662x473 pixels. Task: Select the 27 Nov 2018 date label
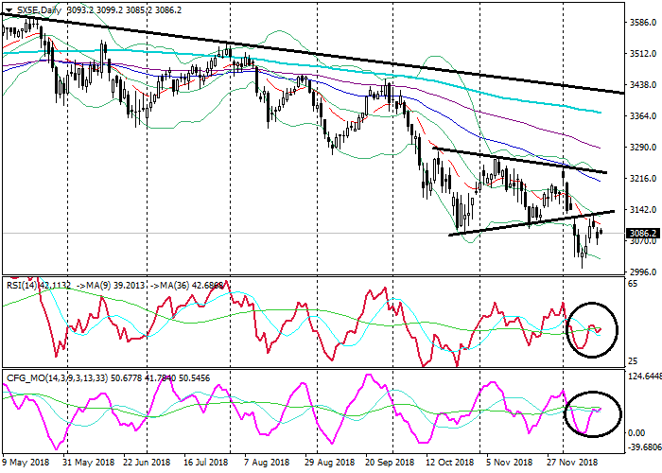(x=571, y=463)
